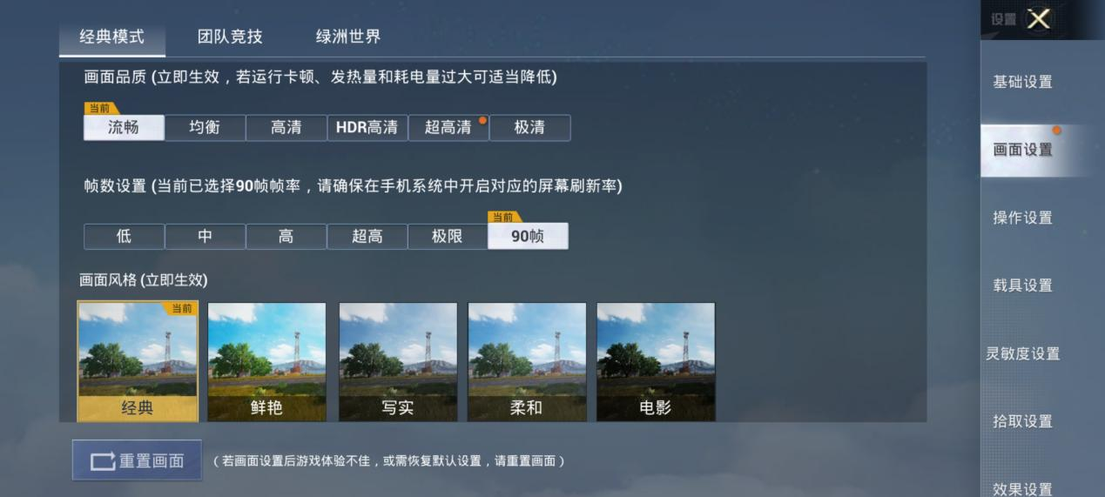
Task: Open 操作设置 in sidebar
Action: pyautogui.click(x=1023, y=218)
